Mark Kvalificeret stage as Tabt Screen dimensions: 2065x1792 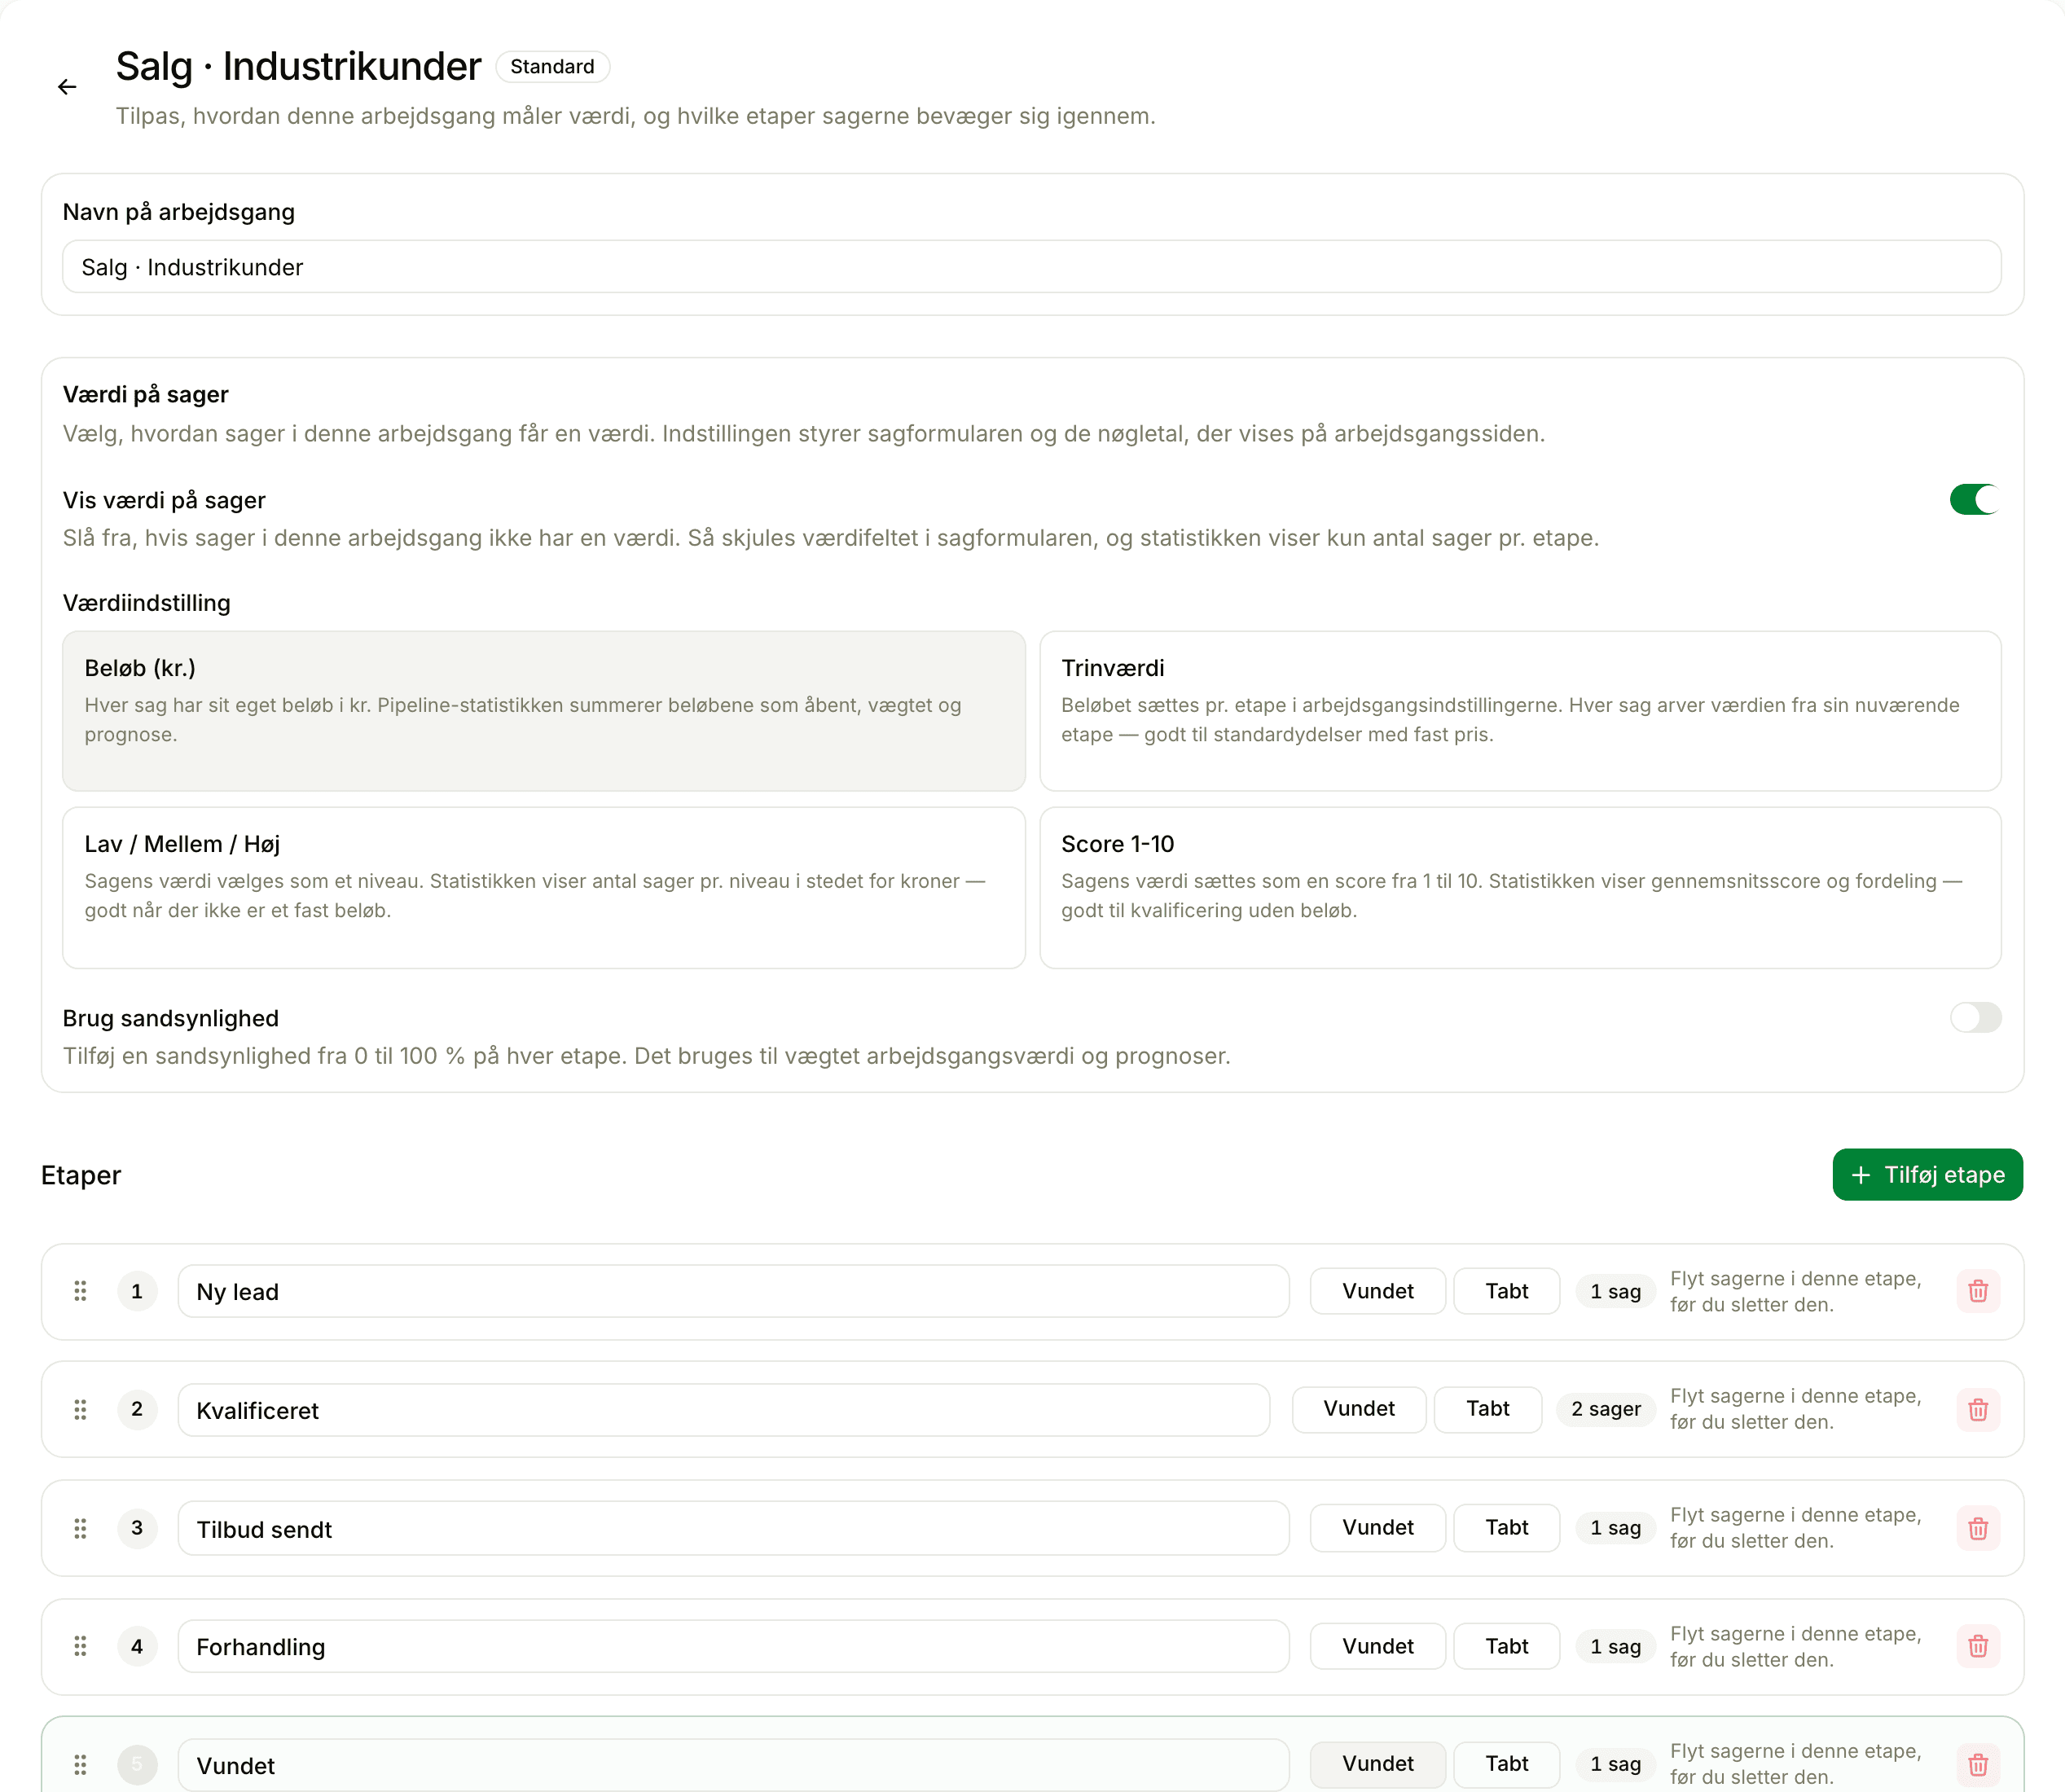1487,1408
